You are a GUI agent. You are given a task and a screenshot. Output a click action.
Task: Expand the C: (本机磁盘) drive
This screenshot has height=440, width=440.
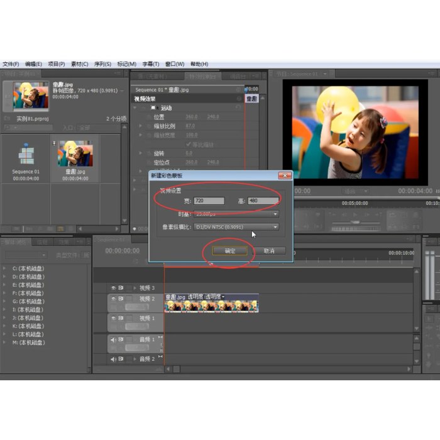point(4,268)
